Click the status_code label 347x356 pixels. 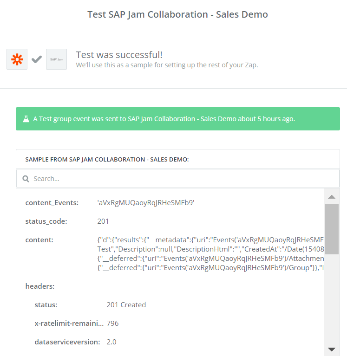pos(46,221)
